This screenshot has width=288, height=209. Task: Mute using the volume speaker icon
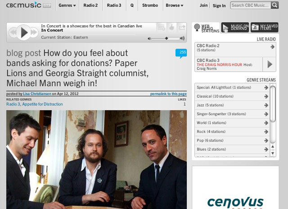[x=149, y=38]
